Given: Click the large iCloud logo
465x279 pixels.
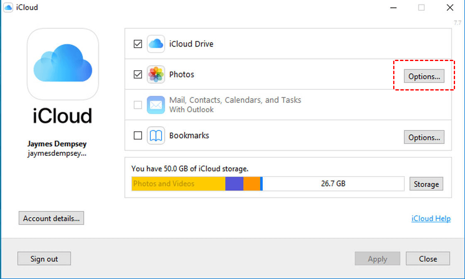Looking at the screenshot, I should point(63,64).
